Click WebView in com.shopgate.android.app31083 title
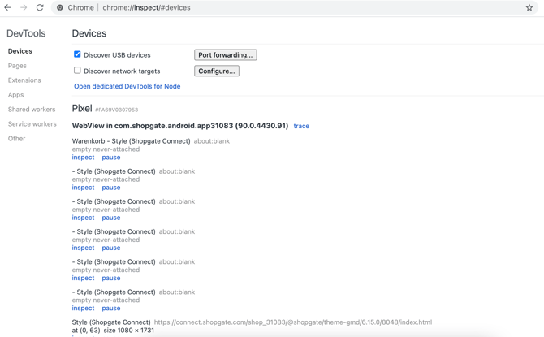 coord(180,126)
